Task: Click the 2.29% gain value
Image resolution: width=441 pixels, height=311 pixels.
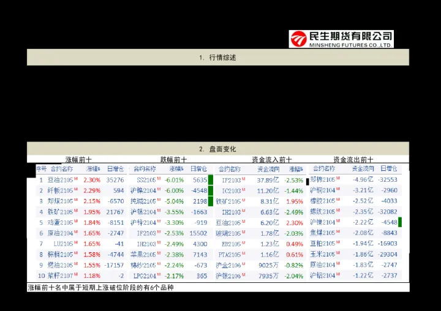Action: (x=92, y=190)
